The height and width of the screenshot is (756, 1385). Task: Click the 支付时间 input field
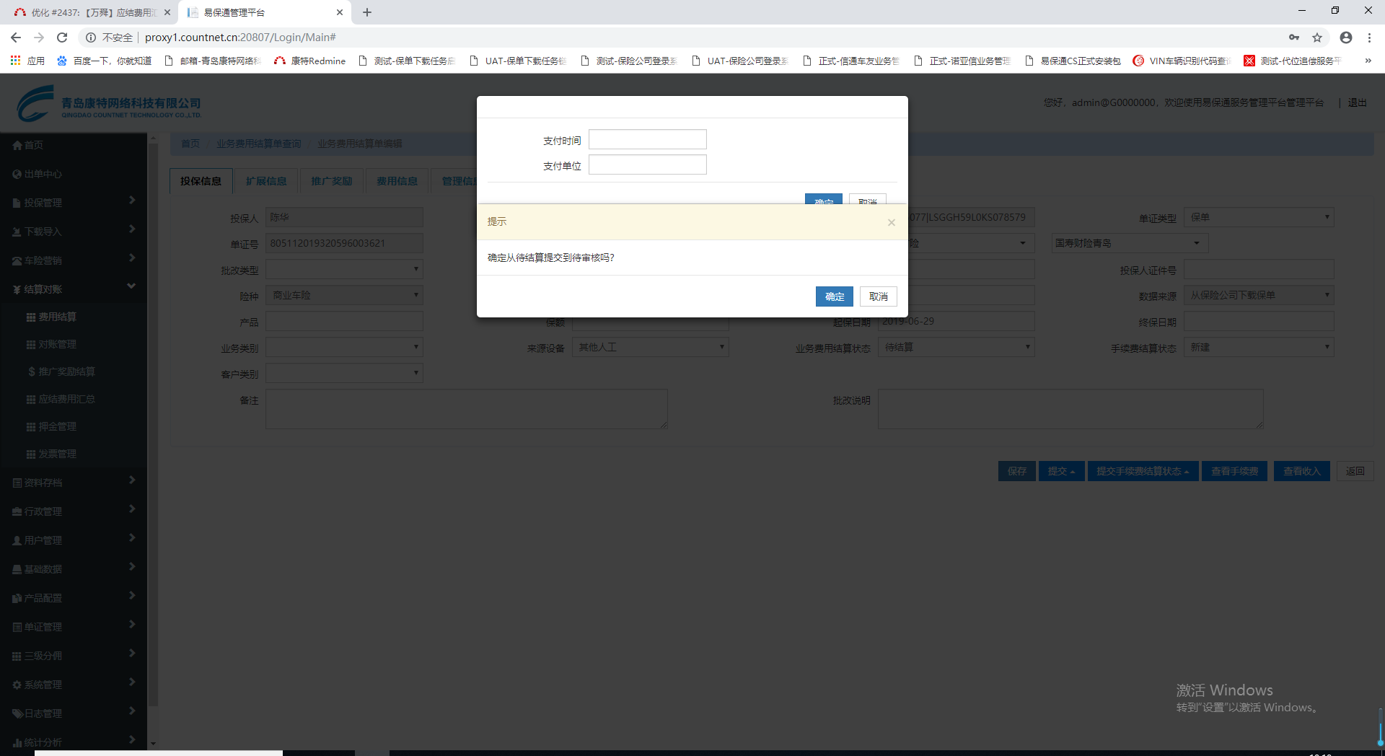tap(648, 139)
